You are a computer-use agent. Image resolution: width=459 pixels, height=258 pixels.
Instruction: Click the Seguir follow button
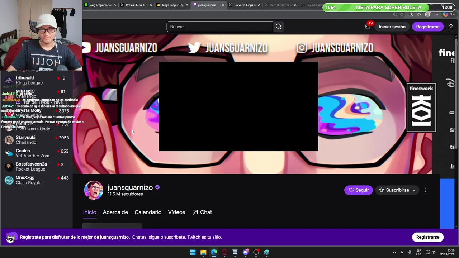(359, 190)
